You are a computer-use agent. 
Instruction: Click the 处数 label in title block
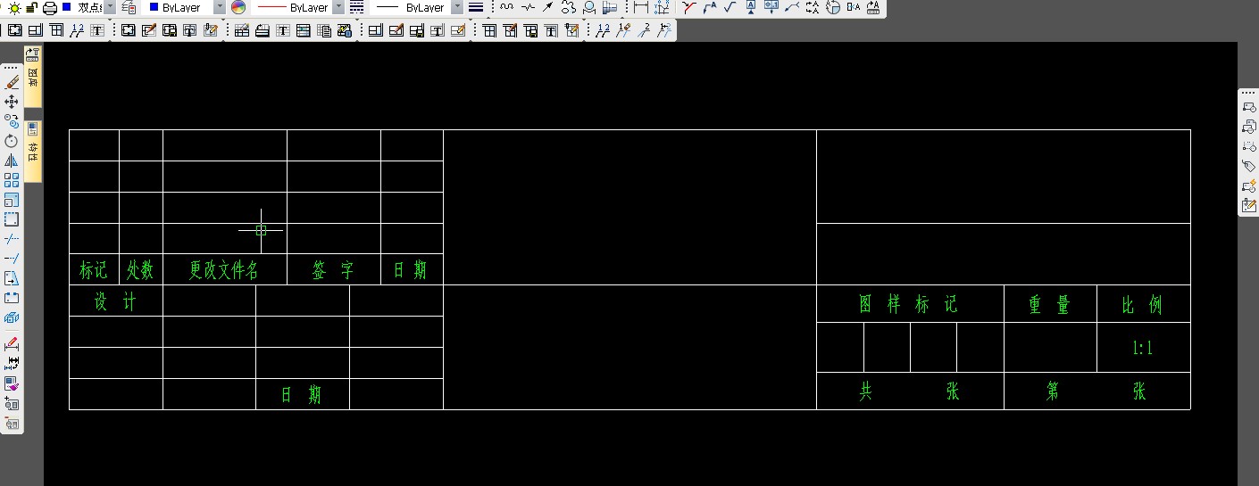(140, 271)
